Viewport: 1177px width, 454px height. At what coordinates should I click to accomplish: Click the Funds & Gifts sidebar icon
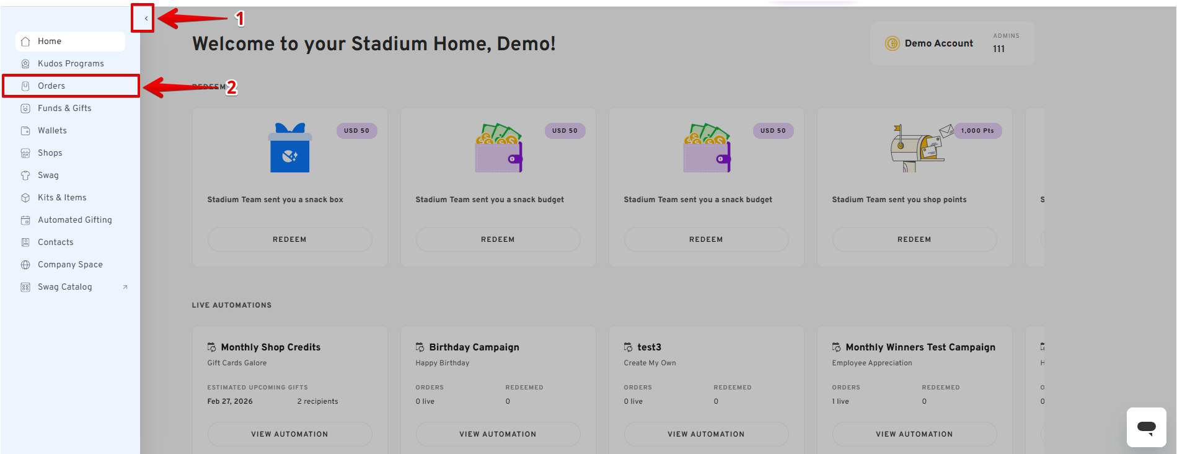pos(25,109)
